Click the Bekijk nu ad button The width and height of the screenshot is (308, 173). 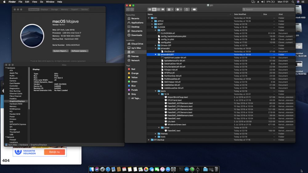(x=55, y=152)
